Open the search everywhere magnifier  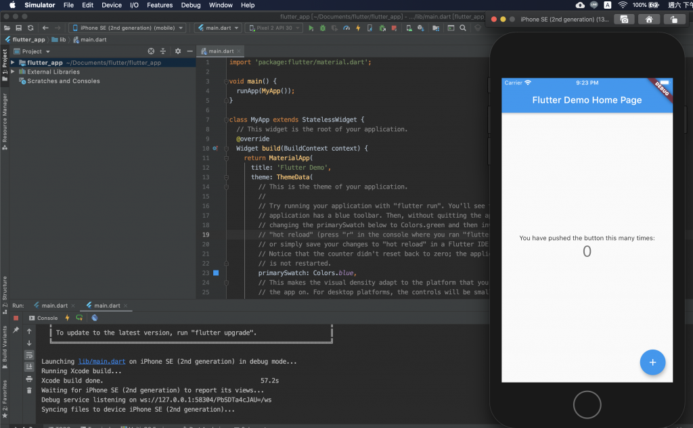pos(463,28)
